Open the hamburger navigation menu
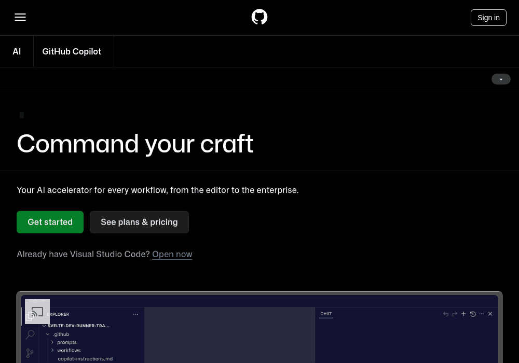The width and height of the screenshot is (519, 363). tap(20, 17)
